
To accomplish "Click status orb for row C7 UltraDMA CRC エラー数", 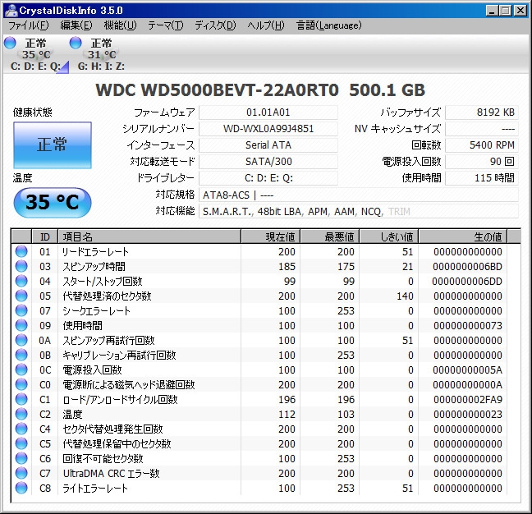I will pos(21,473).
